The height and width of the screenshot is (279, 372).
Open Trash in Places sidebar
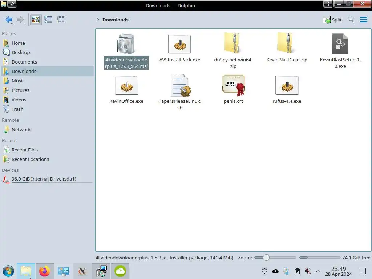pos(47,109)
